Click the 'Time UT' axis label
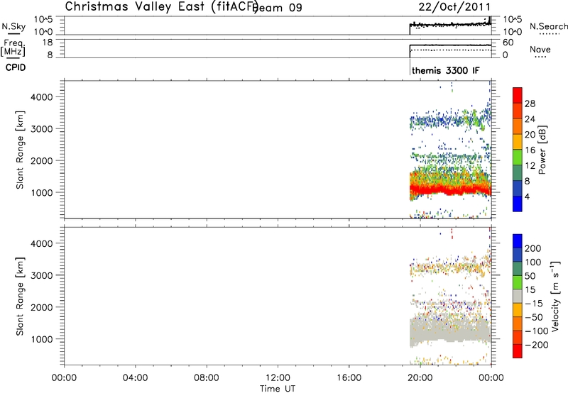The height and width of the screenshot is (393, 568). pos(278,389)
